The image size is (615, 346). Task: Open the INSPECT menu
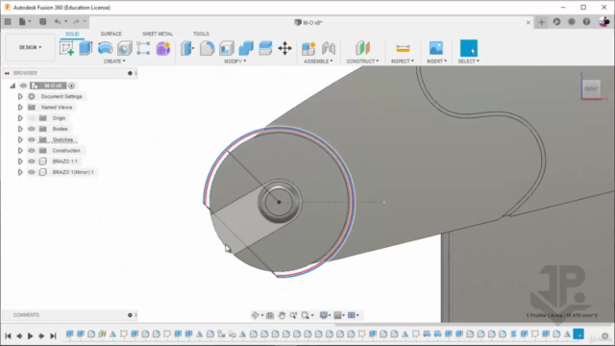click(x=403, y=62)
